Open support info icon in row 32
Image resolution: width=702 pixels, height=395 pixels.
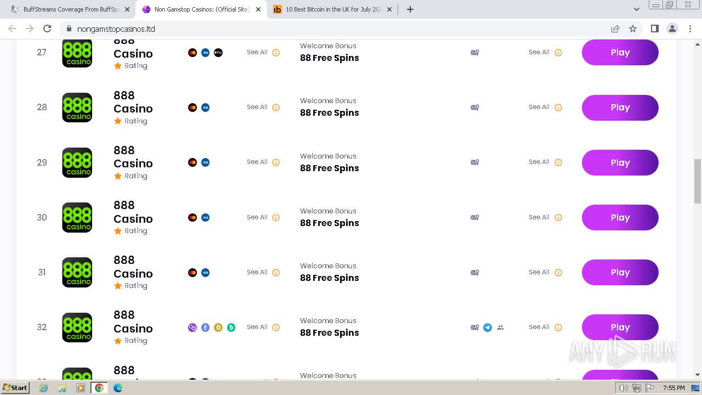(x=558, y=328)
